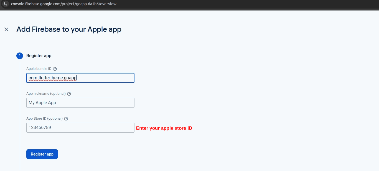This screenshot has width=379, height=171.
Task: Click the Add Firebase to your Apple app heading
Action: 69,29
